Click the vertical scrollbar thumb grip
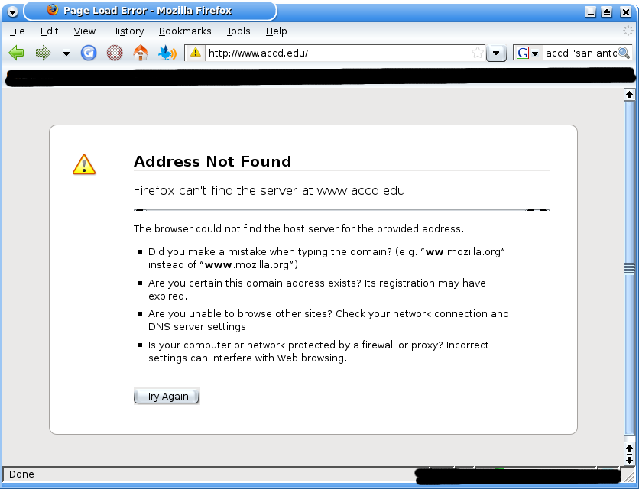The width and height of the screenshot is (639, 489). 629,268
